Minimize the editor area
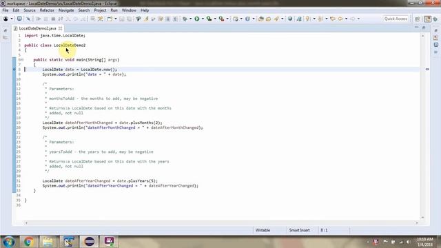This screenshot has width=441, height=248. point(416,28)
